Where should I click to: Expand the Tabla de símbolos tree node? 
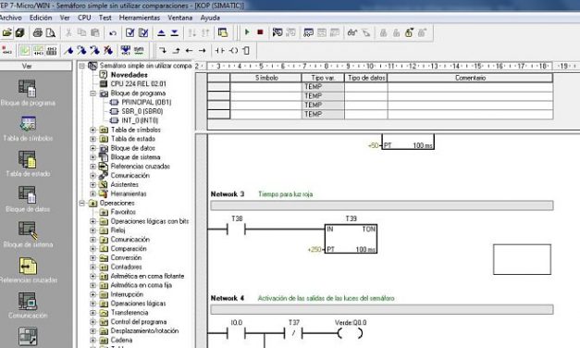click(93, 130)
